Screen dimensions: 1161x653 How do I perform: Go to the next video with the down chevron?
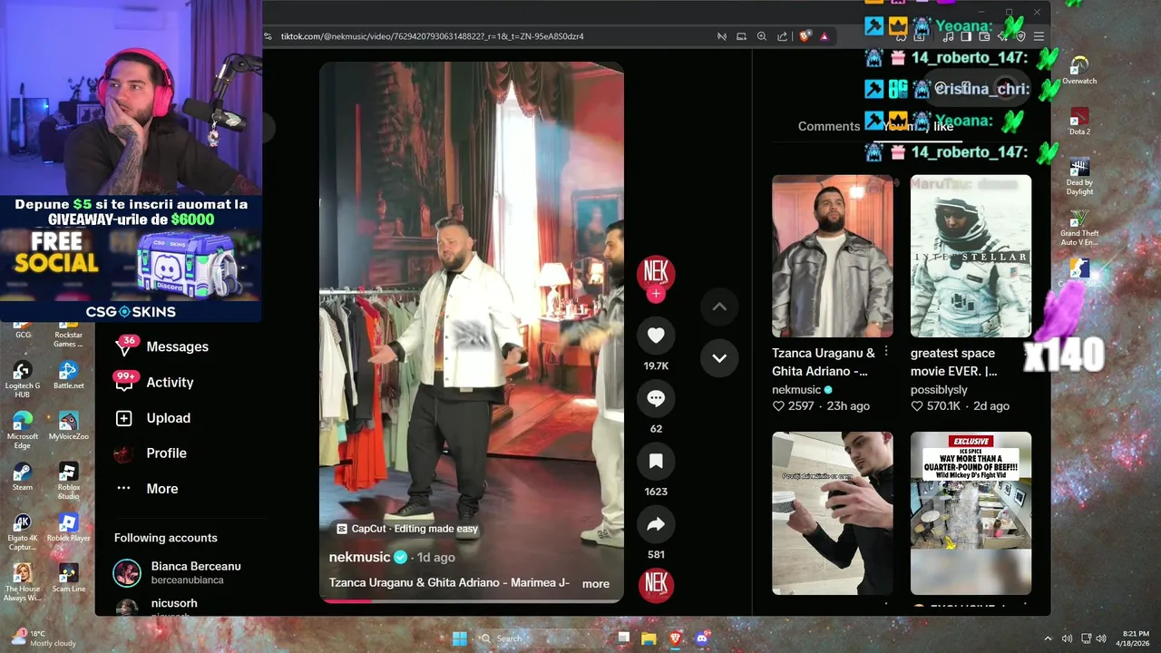[719, 358]
